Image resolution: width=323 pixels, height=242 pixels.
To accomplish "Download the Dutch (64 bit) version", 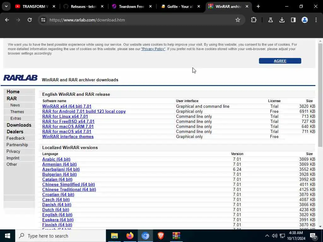I will pos(56,210).
